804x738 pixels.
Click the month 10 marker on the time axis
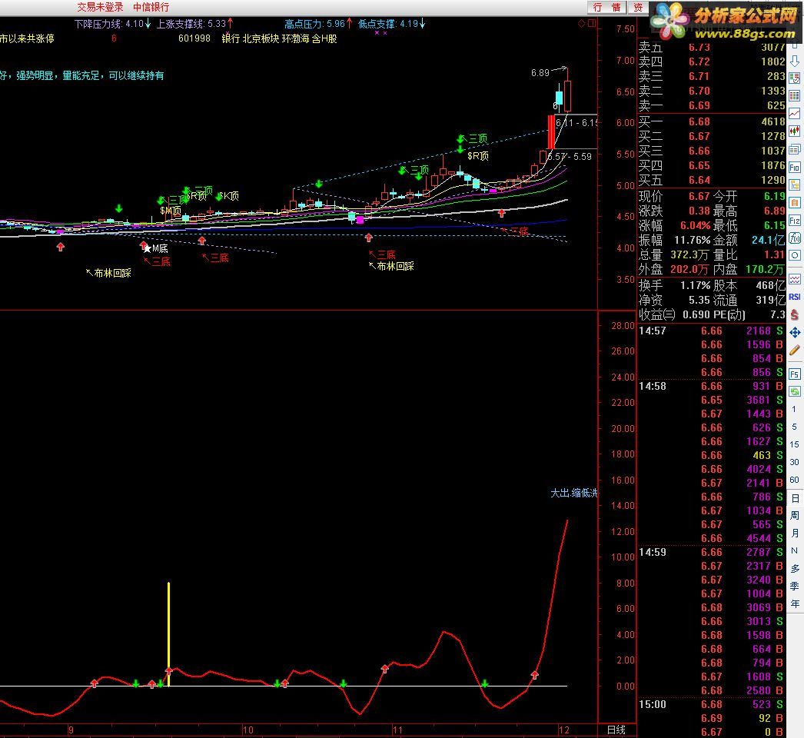248,730
